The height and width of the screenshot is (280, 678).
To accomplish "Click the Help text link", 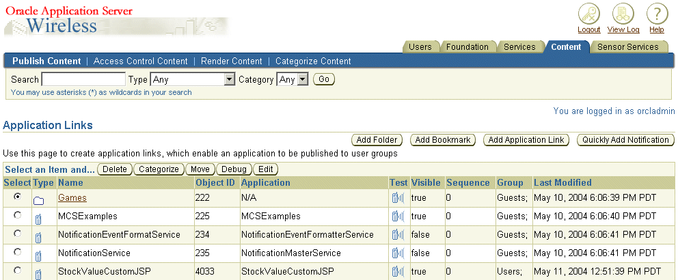I will click(x=656, y=30).
